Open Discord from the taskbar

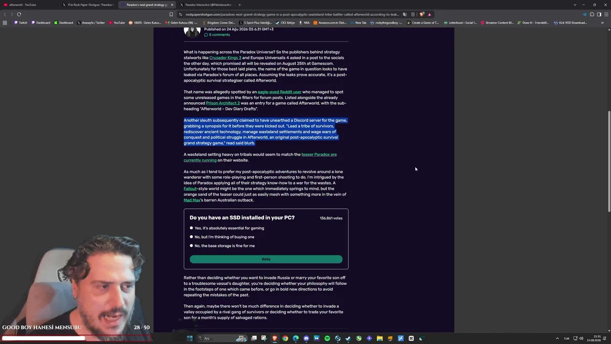coord(306,338)
